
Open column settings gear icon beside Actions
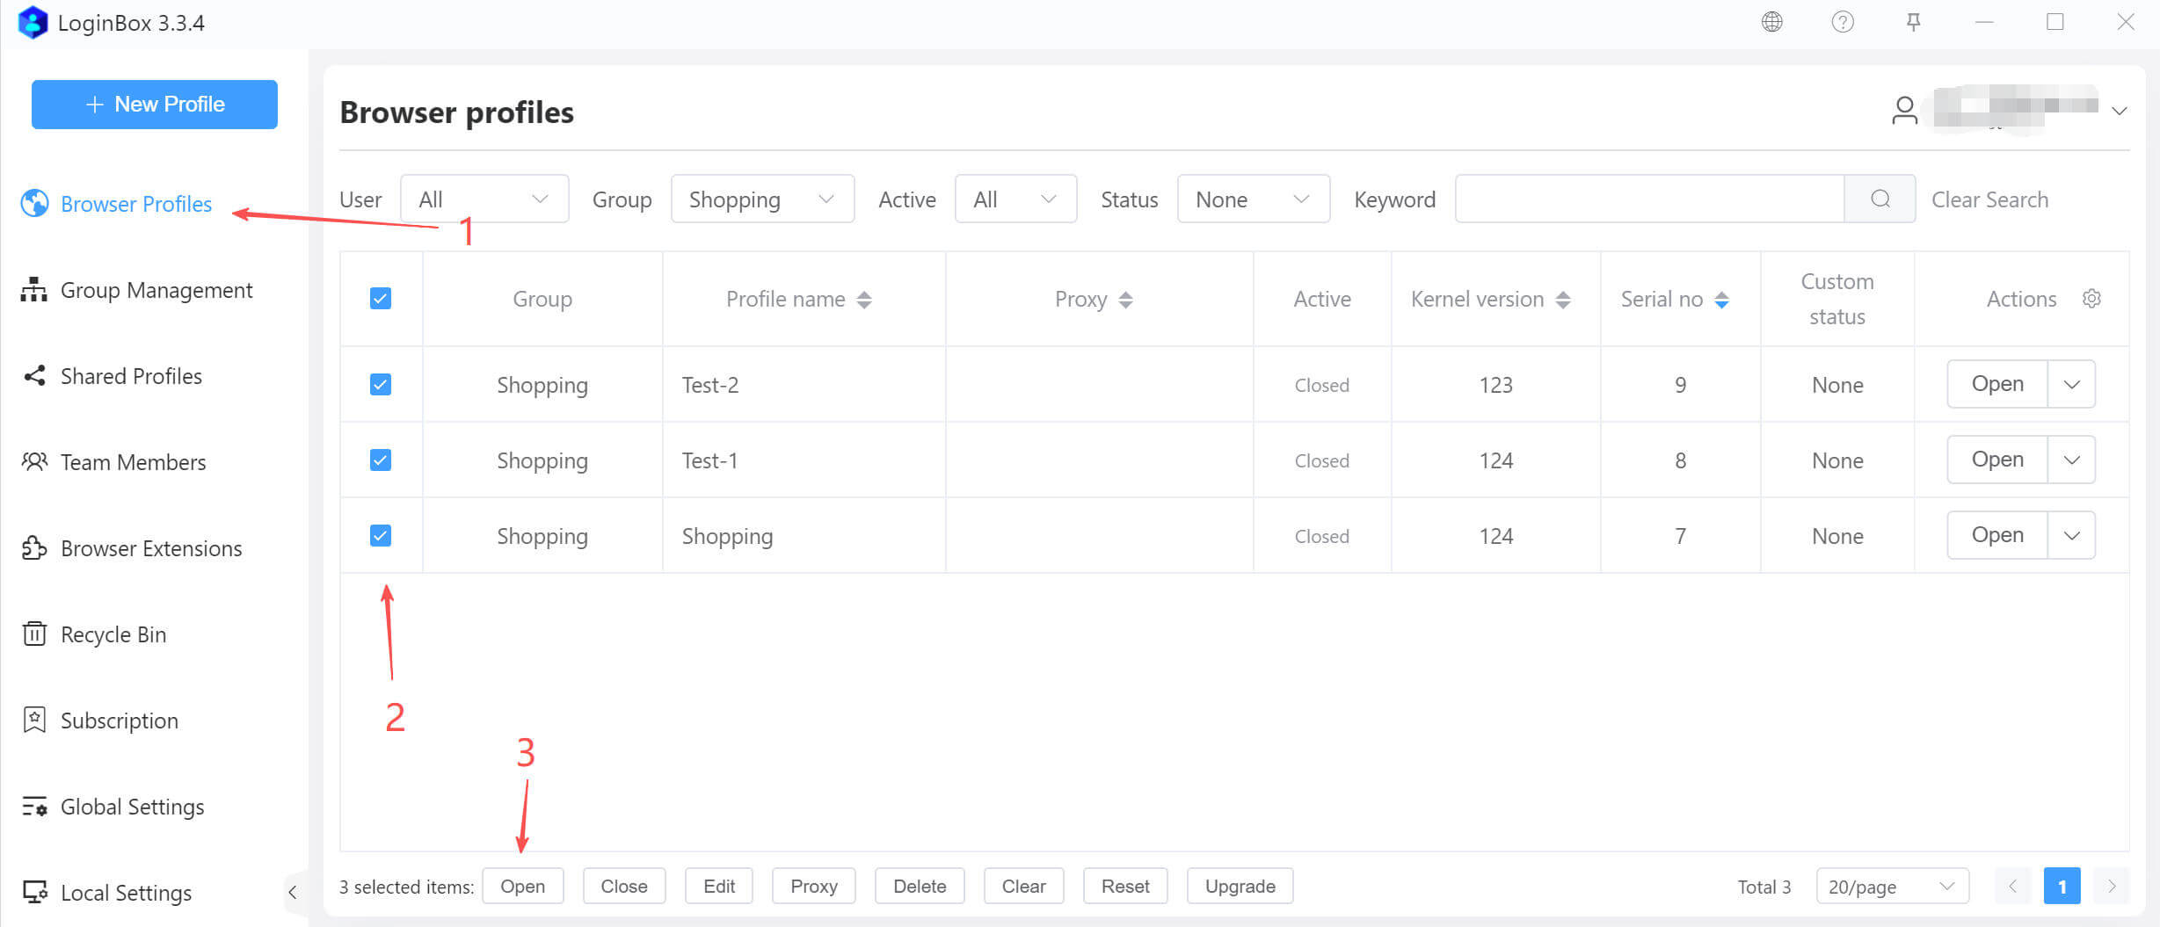pyautogui.click(x=2091, y=299)
